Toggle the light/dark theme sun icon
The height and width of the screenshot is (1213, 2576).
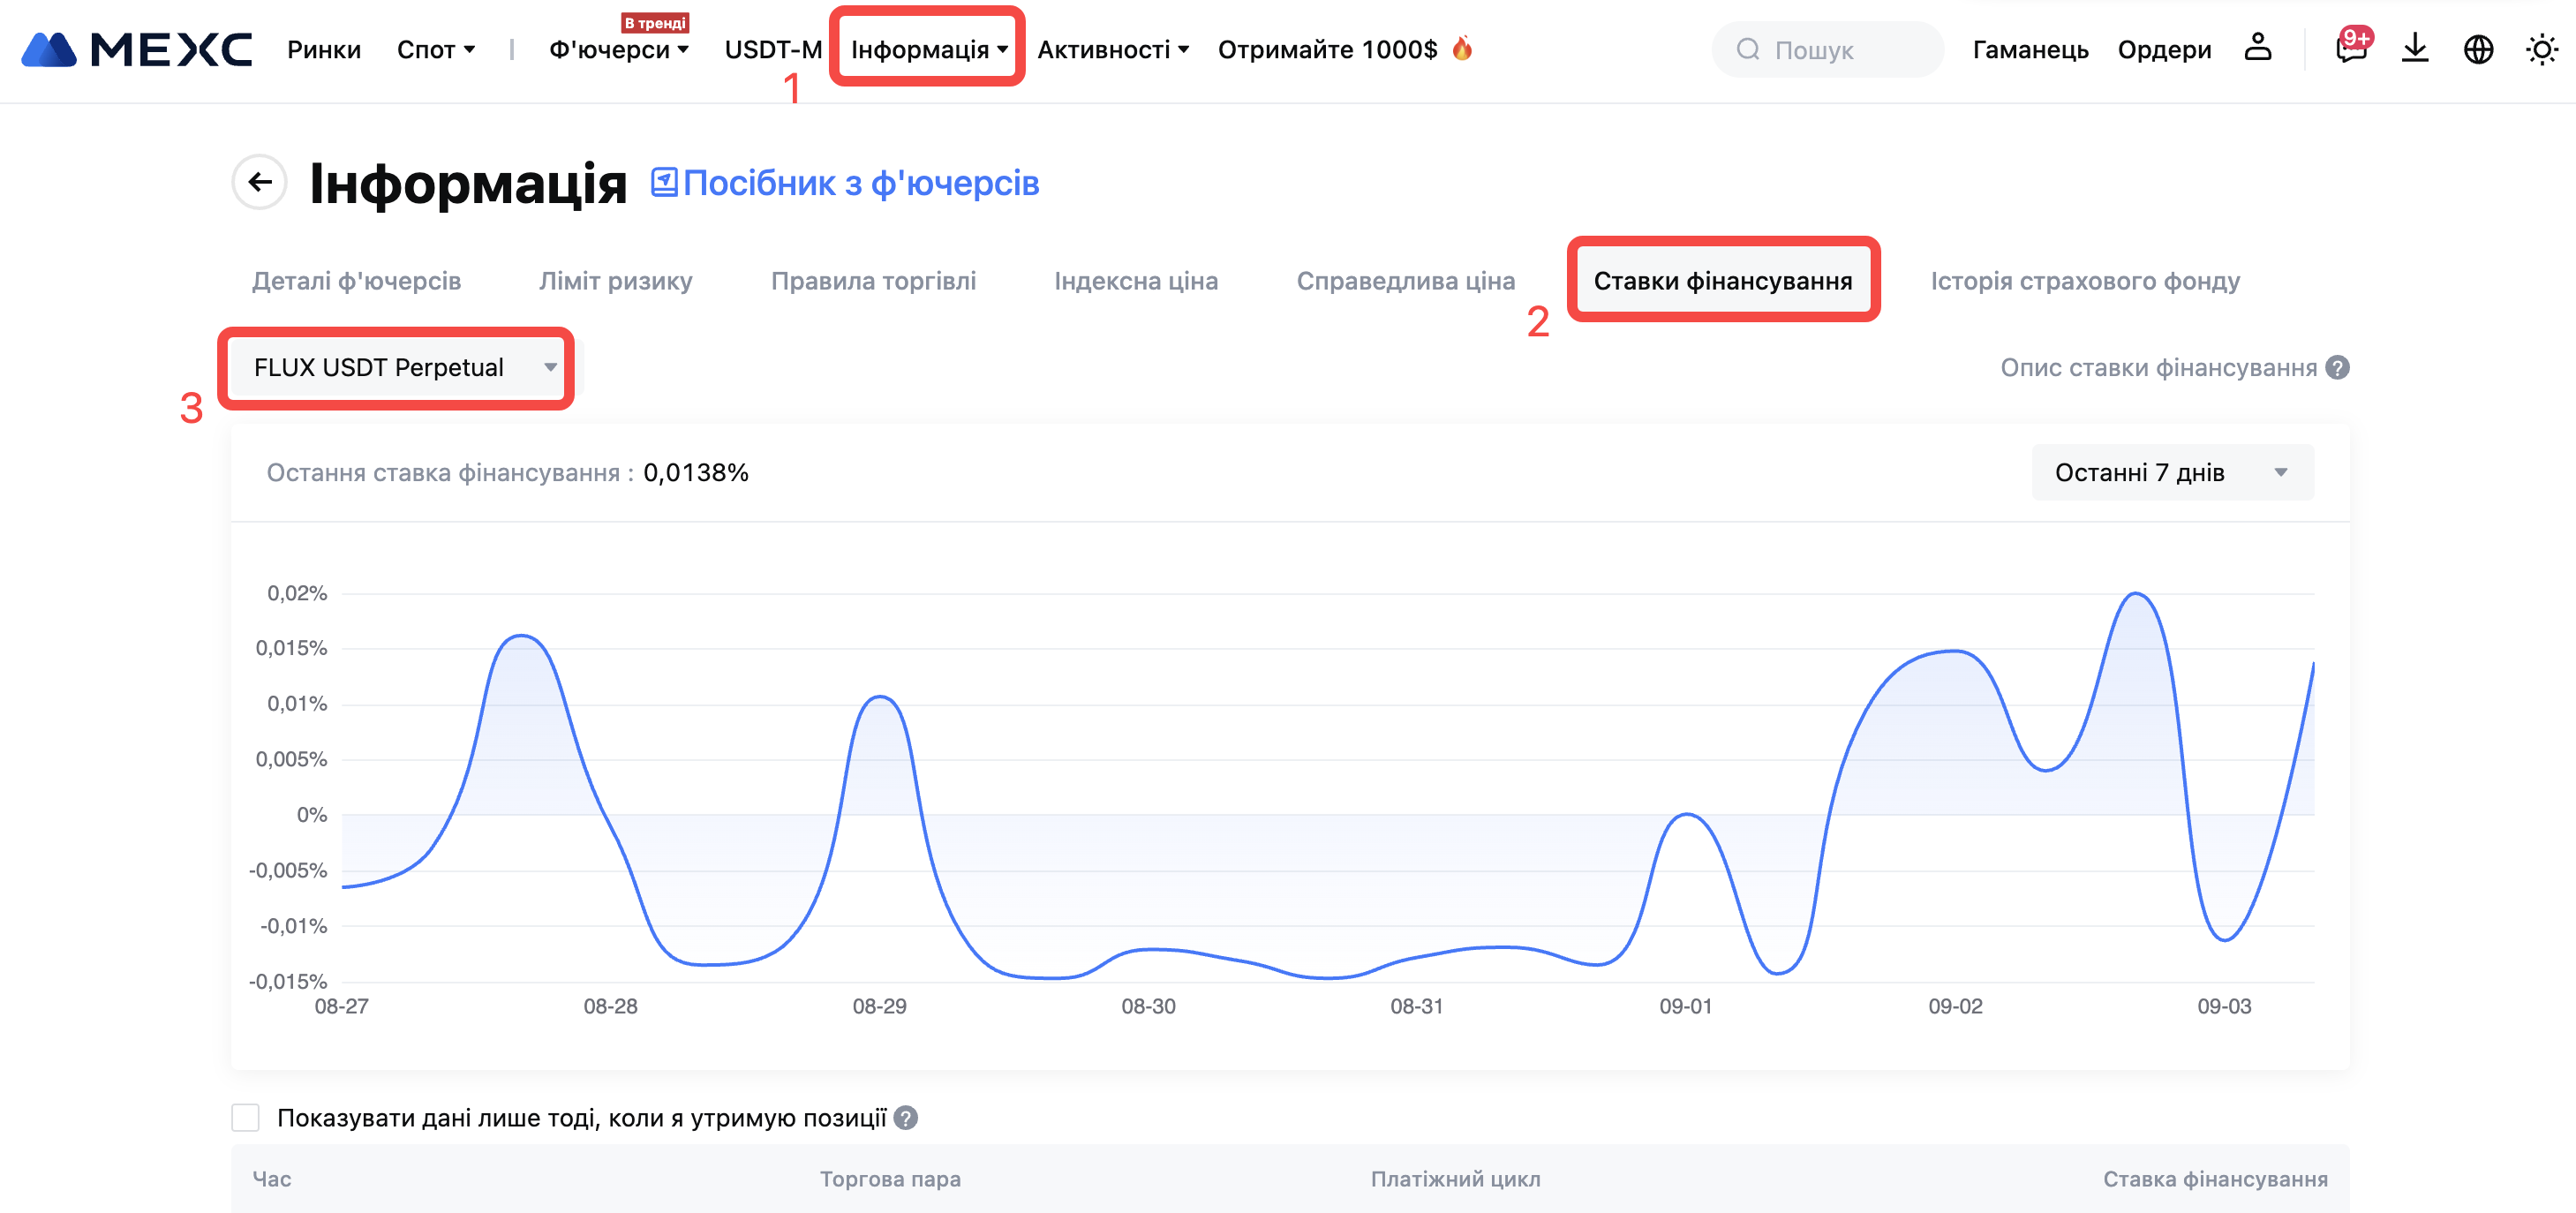[2541, 49]
